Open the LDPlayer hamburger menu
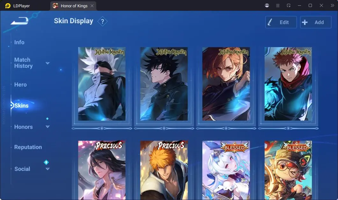The width and height of the screenshot is (338, 200). click(x=278, y=6)
